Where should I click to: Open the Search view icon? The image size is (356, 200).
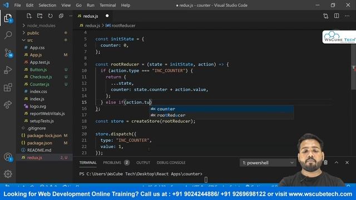[8, 35]
